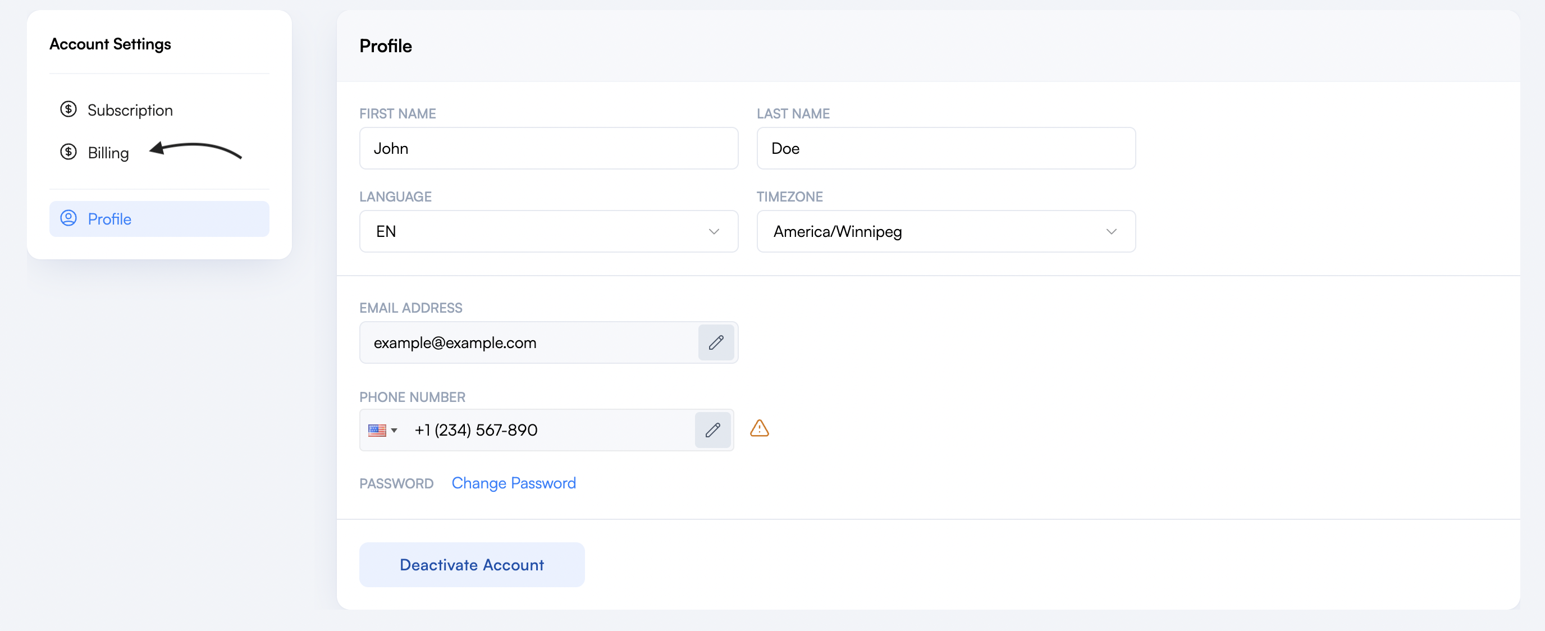This screenshot has width=1545, height=631.
Task: Click the Change Password link
Action: (513, 483)
